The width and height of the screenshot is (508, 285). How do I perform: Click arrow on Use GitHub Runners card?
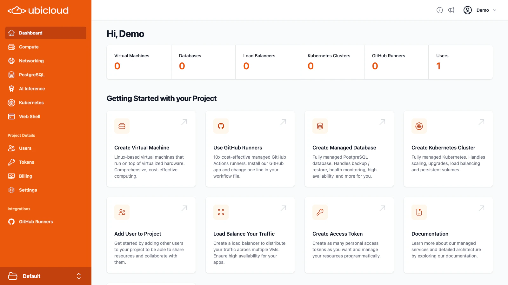pos(283,122)
